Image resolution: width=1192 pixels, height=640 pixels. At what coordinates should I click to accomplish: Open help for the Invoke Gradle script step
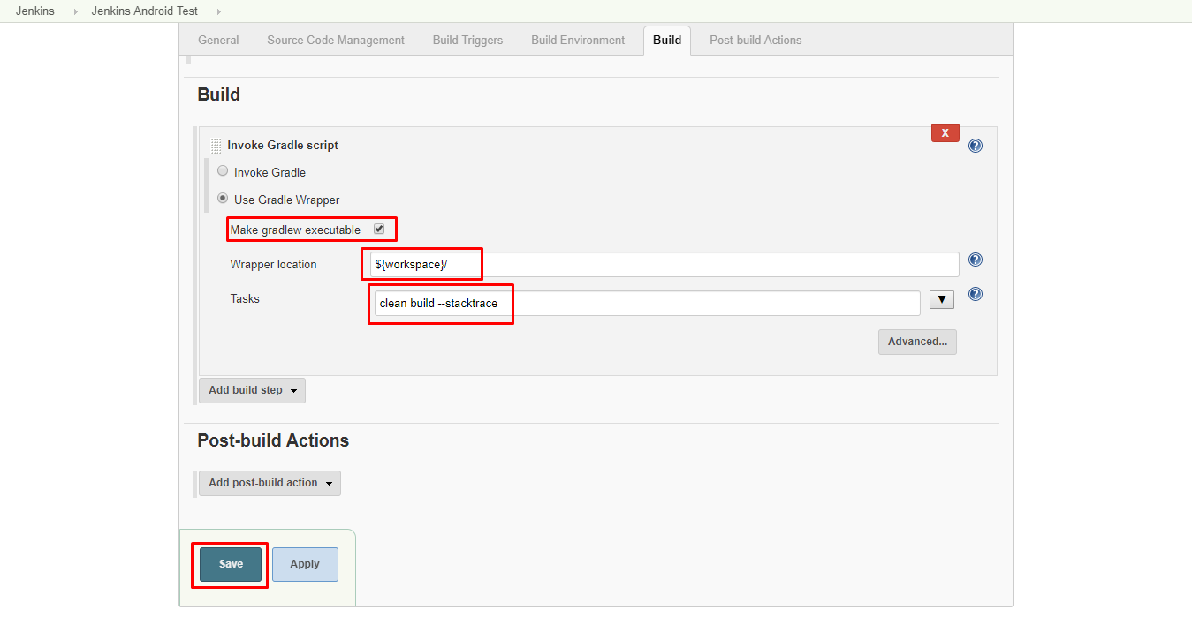[x=975, y=145]
